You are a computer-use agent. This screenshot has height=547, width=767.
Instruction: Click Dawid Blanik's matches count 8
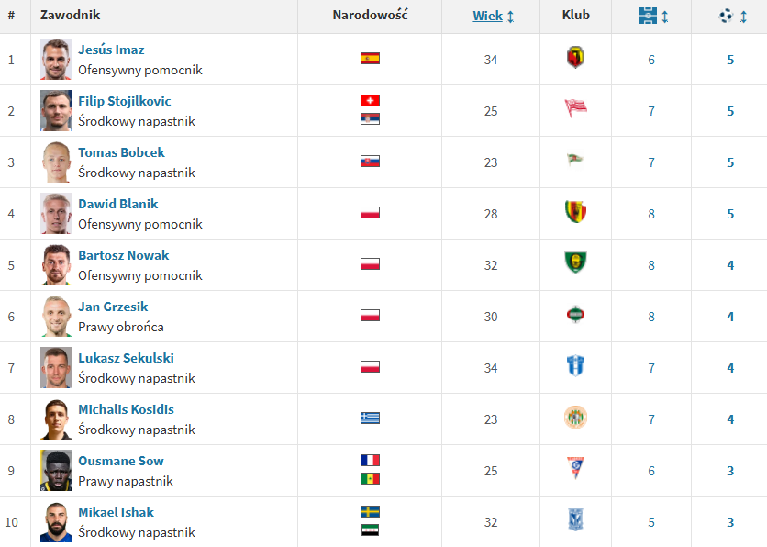coord(651,214)
